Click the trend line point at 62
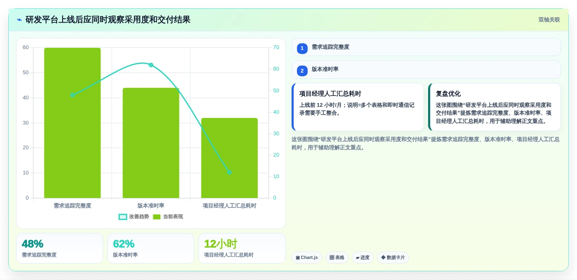 (151, 65)
